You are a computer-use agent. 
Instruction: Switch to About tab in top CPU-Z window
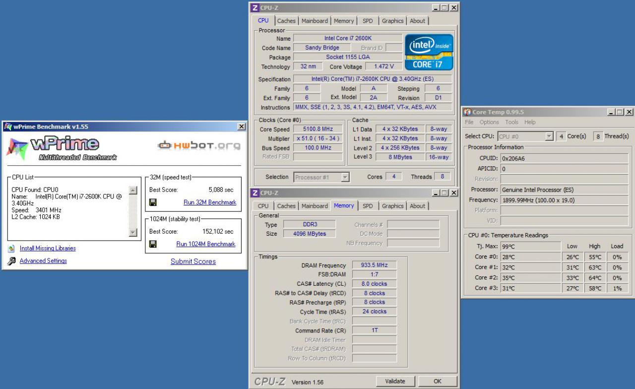(417, 21)
